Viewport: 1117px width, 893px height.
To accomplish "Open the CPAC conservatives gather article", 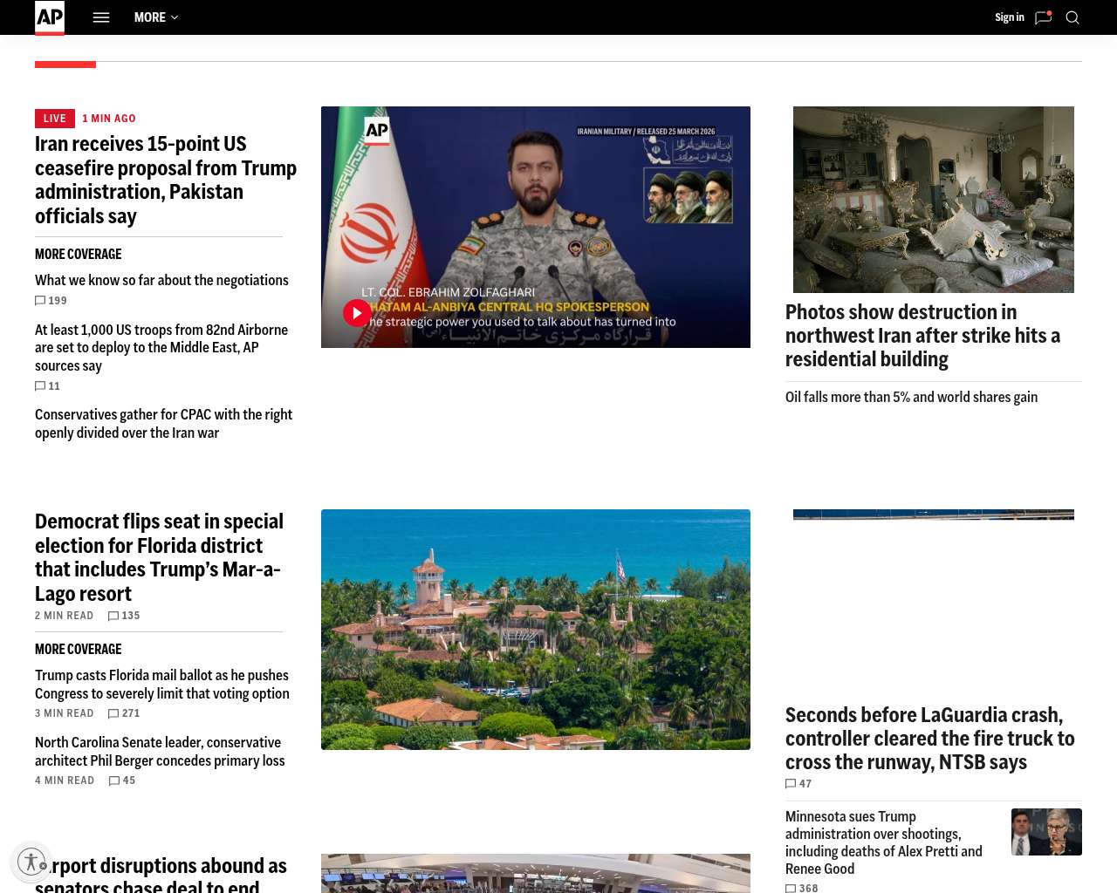I will [x=163, y=424].
